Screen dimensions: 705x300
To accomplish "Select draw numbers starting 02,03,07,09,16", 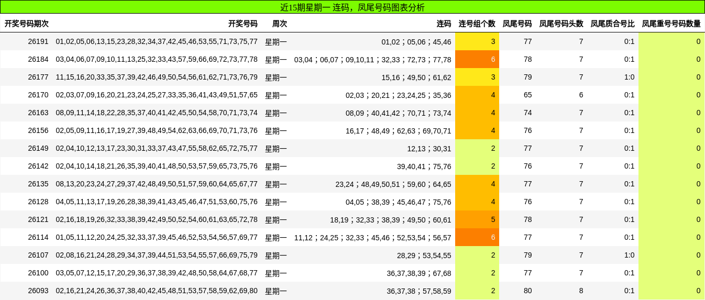I will [x=157, y=95].
